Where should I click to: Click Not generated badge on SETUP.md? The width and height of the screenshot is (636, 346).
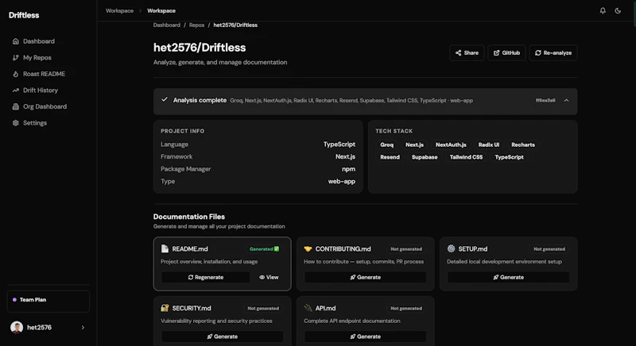(x=549, y=249)
